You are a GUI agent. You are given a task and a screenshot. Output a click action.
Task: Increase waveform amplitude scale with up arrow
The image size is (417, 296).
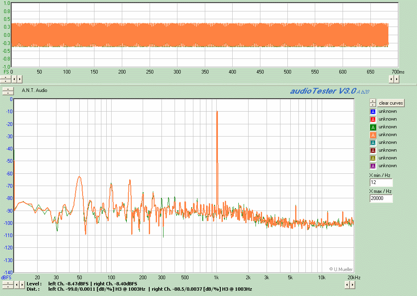pyautogui.click(x=5, y=77)
